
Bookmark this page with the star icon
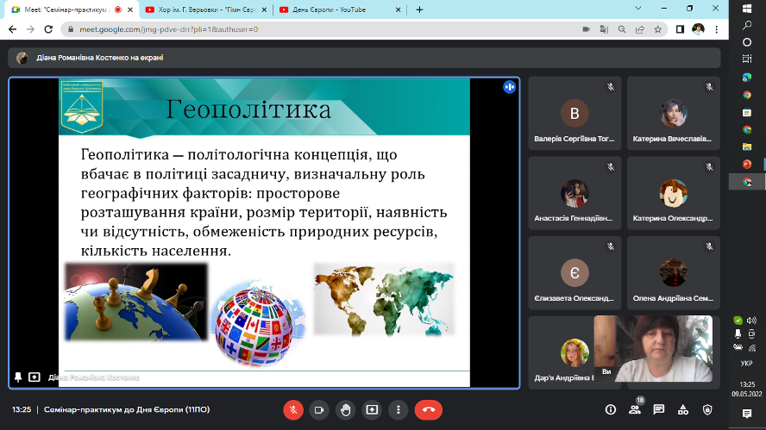coord(659,28)
